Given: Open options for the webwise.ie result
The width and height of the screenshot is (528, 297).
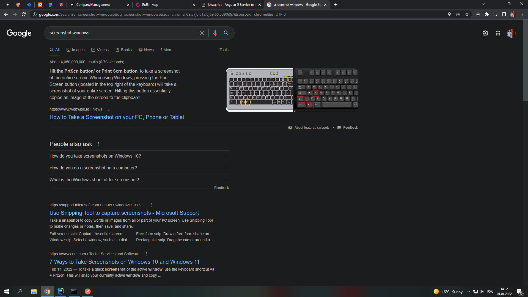Looking at the screenshot, I should click(109, 109).
